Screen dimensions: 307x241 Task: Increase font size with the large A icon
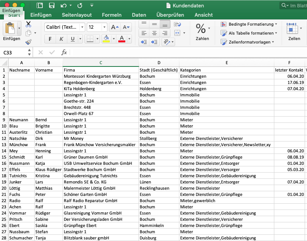(115, 27)
